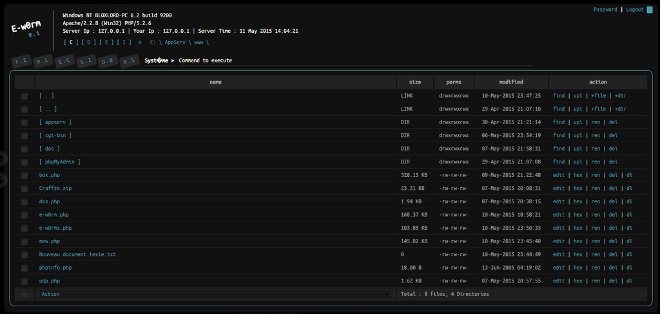The image size is (660, 314).
Task: Open Nouveau document texte.txt
Action: [x=77, y=254]
